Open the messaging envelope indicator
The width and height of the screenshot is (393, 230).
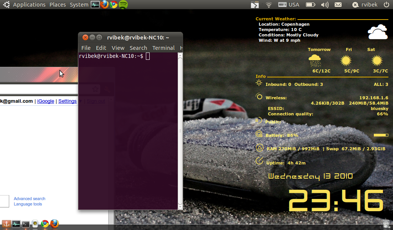point(338,5)
